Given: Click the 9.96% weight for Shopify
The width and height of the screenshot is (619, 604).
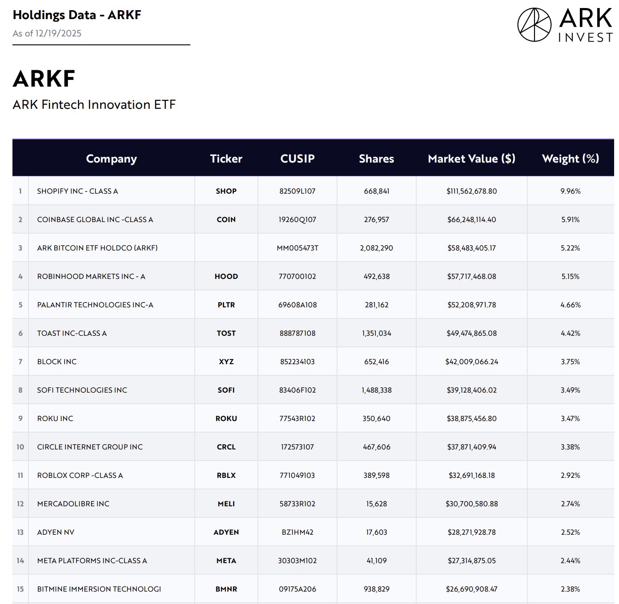Looking at the screenshot, I should point(570,191).
